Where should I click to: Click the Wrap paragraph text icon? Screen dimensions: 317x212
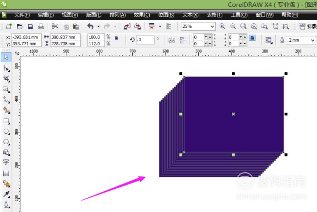click(269, 40)
